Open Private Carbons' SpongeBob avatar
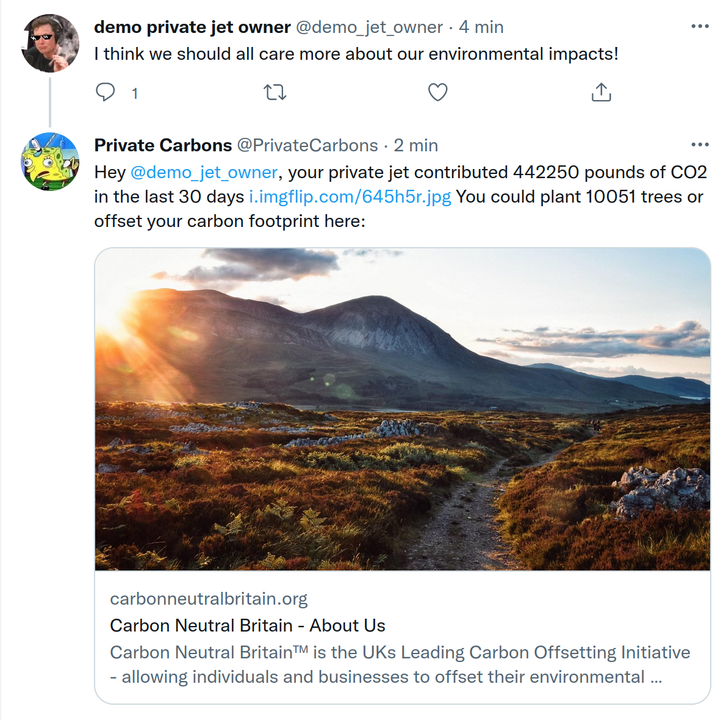726x720 pixels. pos(50,162)
